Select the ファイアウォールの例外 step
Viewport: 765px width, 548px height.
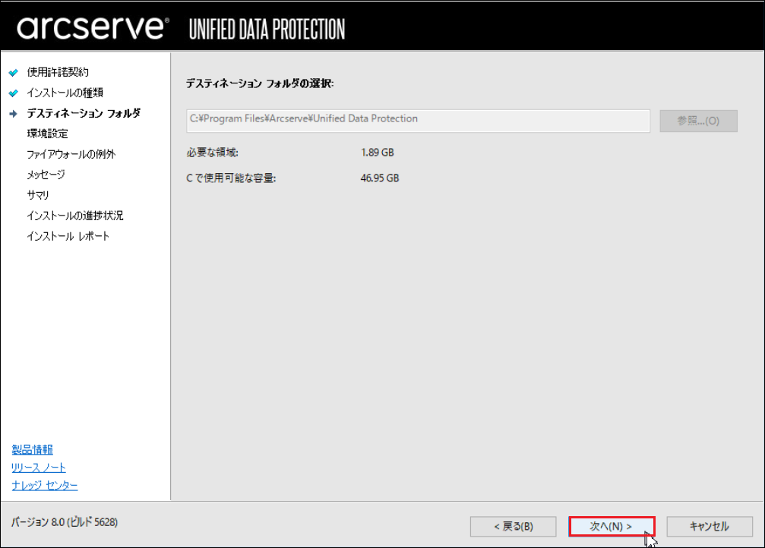coord(71,154)
